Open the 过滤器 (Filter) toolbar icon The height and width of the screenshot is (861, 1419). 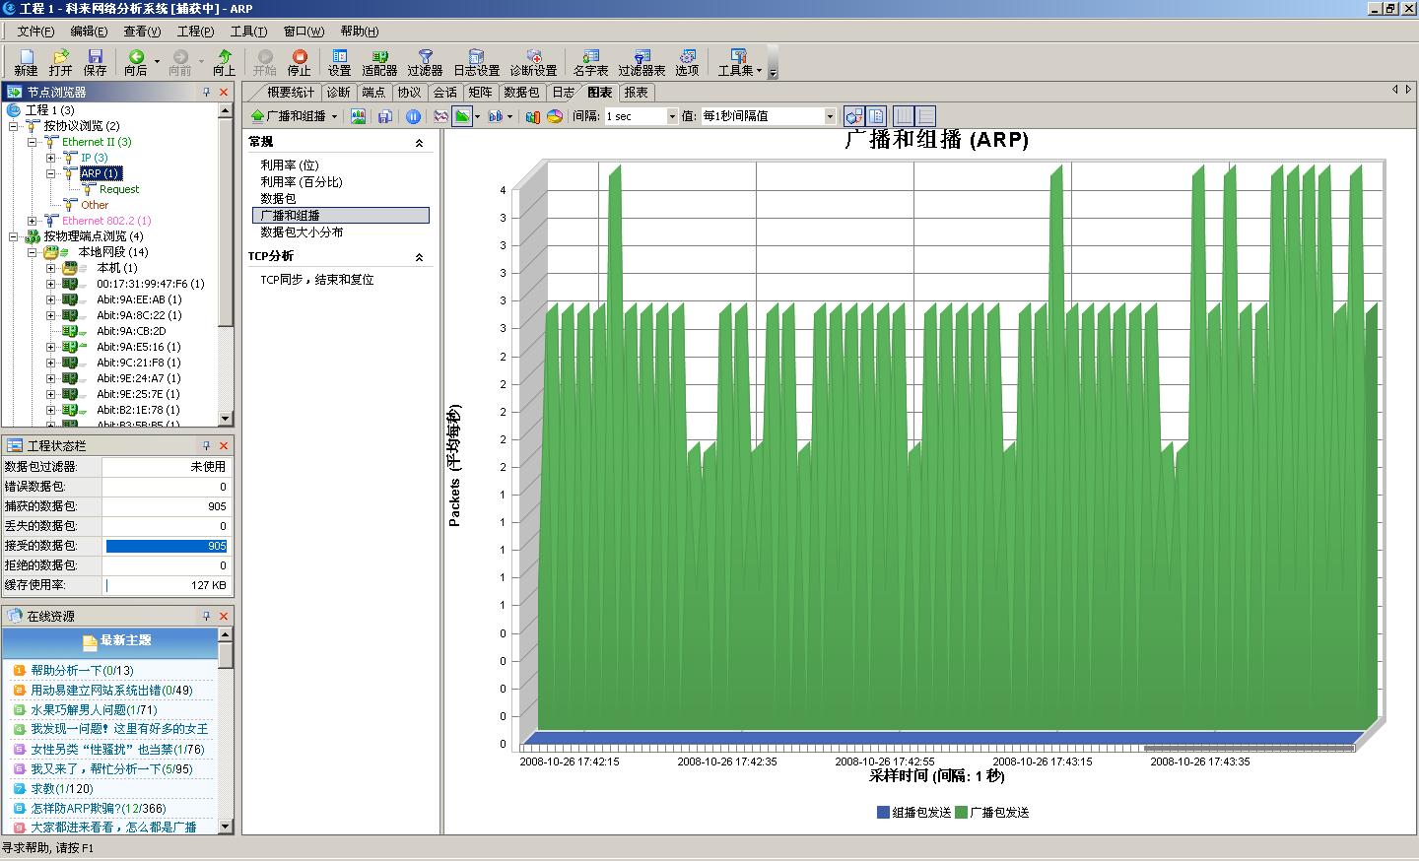[425, 62]
